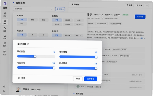The height and width of the screenshot is (96, 153).
Task: Open the 应届博士后 dropdown
Action: [34, 9]
